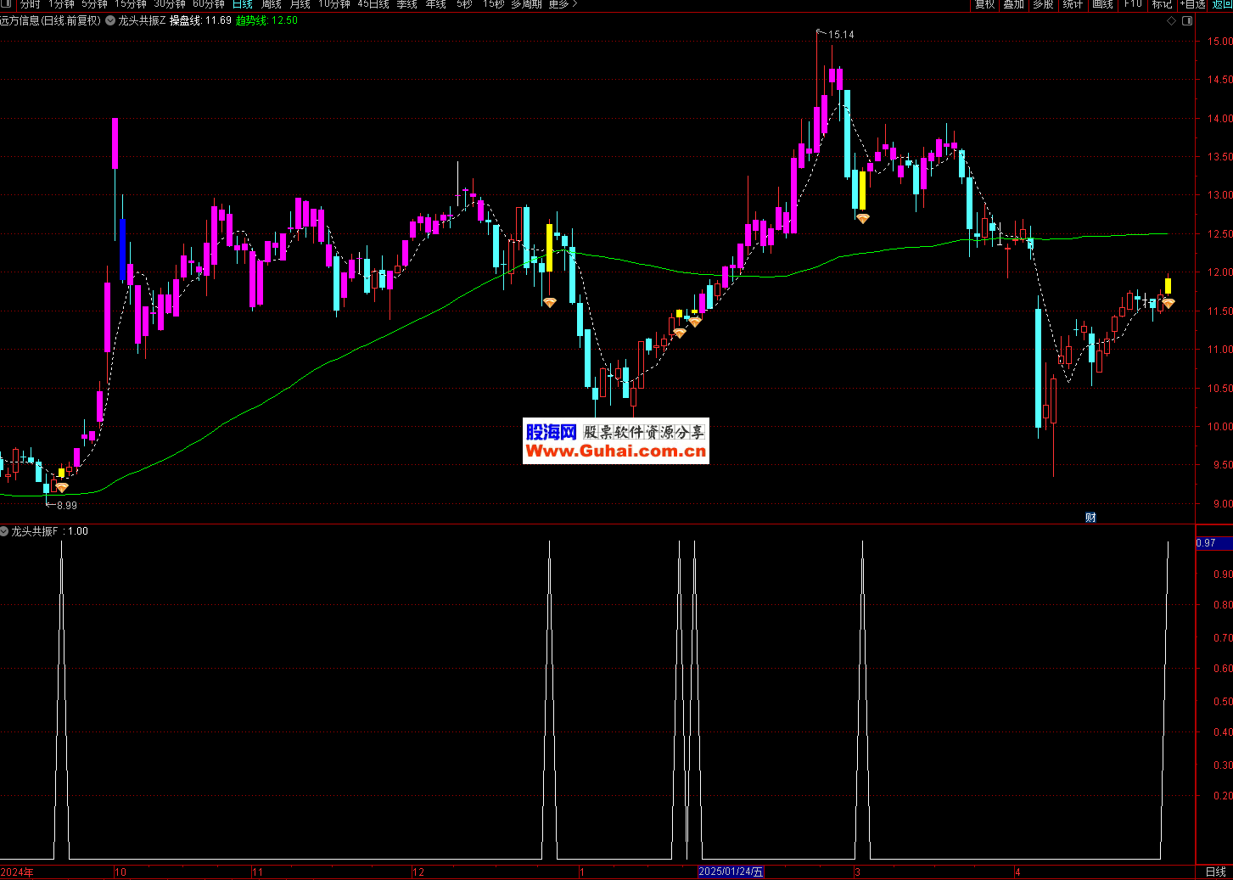The image size is (1233, 880).
Task: Open the 多股 multi-stock view
Action: click(x=1043, y=4)
